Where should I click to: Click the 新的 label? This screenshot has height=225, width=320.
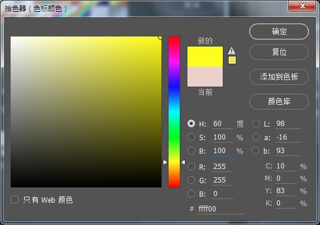[x=205, y=41]
